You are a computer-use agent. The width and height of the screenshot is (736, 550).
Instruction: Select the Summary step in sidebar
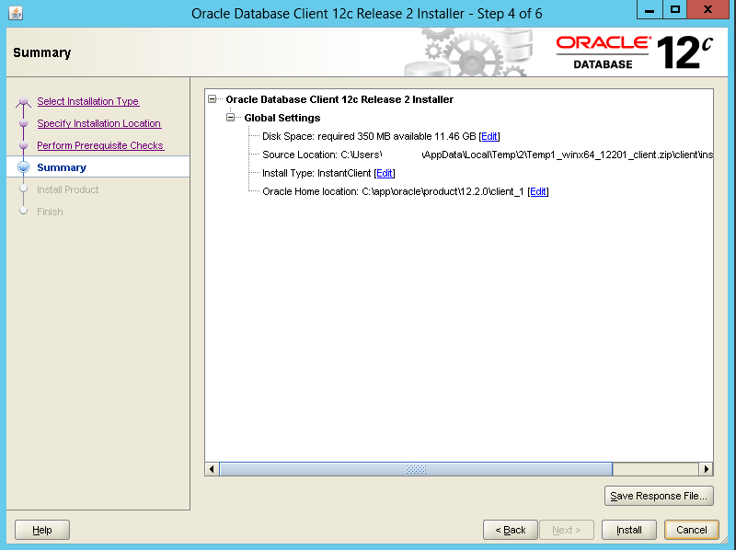(62, 167)
